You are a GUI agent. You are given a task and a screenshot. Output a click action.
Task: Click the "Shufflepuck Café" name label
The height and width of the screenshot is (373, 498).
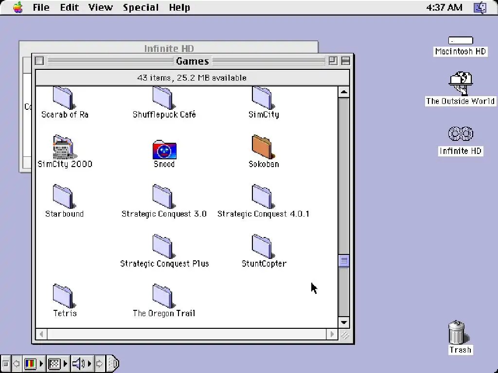(x=164, y=114)
